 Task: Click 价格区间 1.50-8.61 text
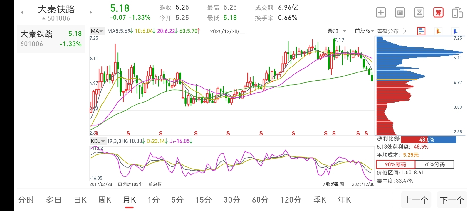(x=400, y=173)
